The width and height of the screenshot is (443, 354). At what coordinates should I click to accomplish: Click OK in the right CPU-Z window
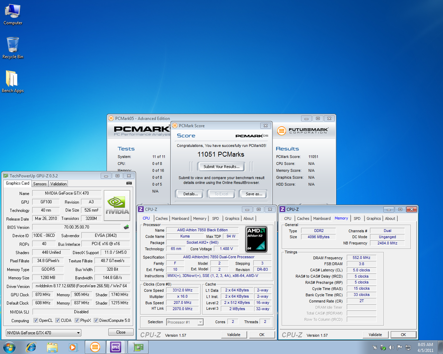[403, 335]
